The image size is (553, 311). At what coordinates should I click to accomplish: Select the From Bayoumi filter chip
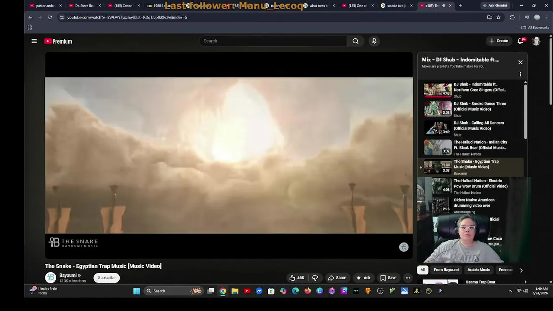446,270
